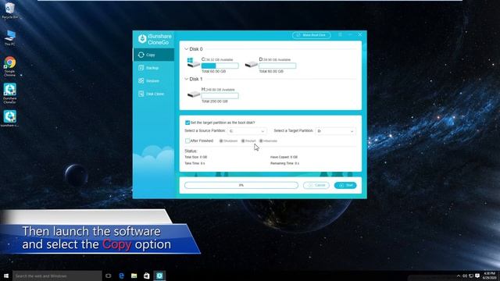This screenshot has height=281, width=500.
Task: Click the 'Total Size' status text
Action: coord(196,157)
